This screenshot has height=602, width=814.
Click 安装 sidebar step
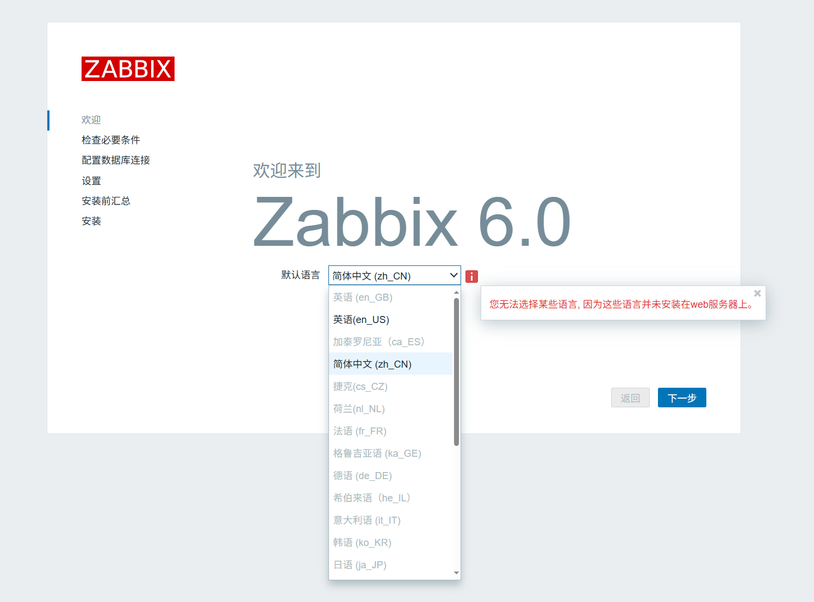click(91, 221)
